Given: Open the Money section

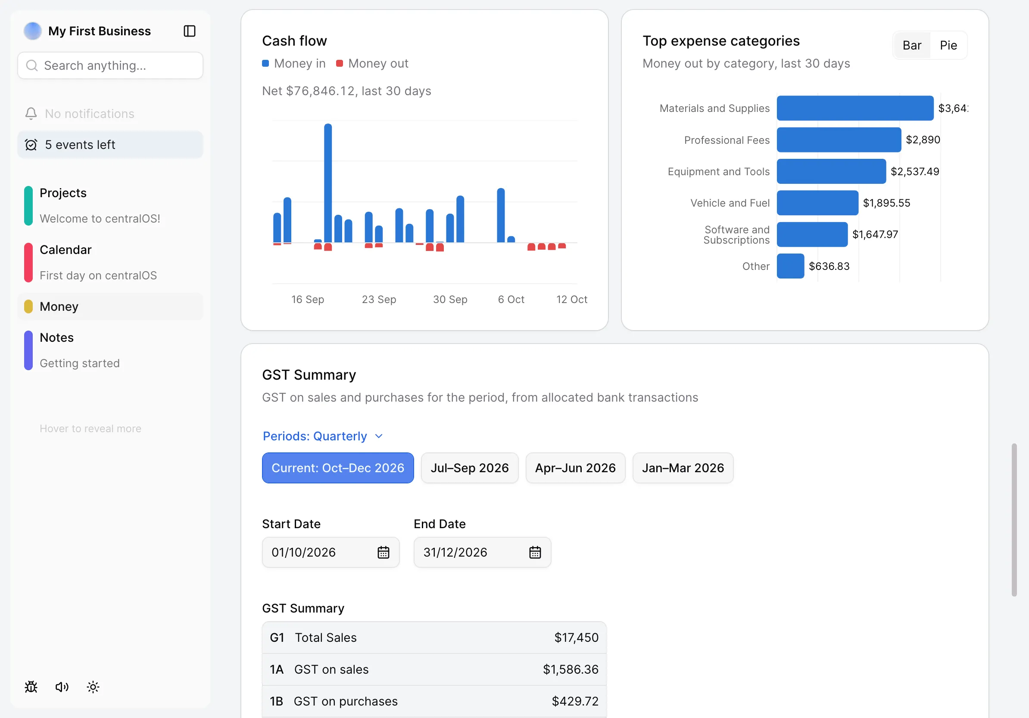Looking at the screenshot, I should (x=110, y=306).
